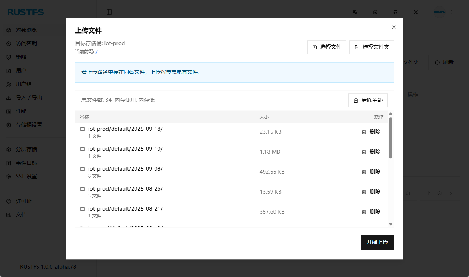Click the scroll down arrow of file list
Screen dimensions: 469x277
pyautogui.click(x=391, y=224)
